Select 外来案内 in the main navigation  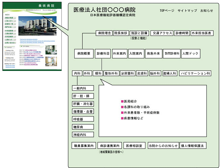tap(119, 53)
